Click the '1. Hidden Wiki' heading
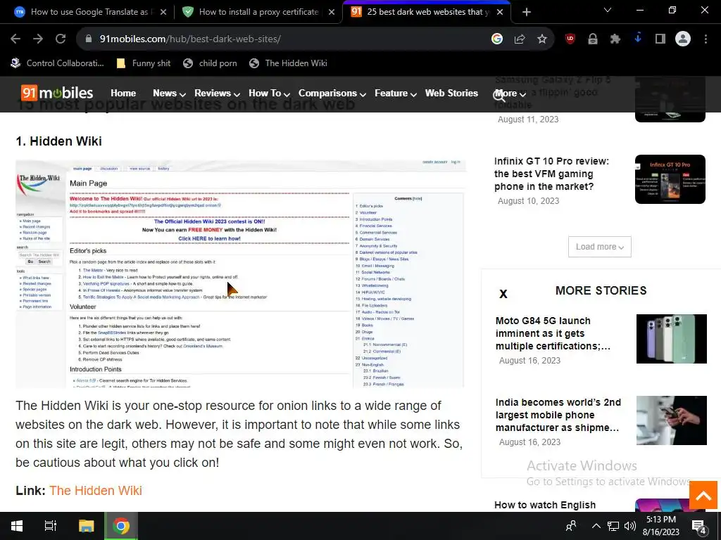Screen dimensions: 721x540 pyautogui.click(x=59, y=141)
